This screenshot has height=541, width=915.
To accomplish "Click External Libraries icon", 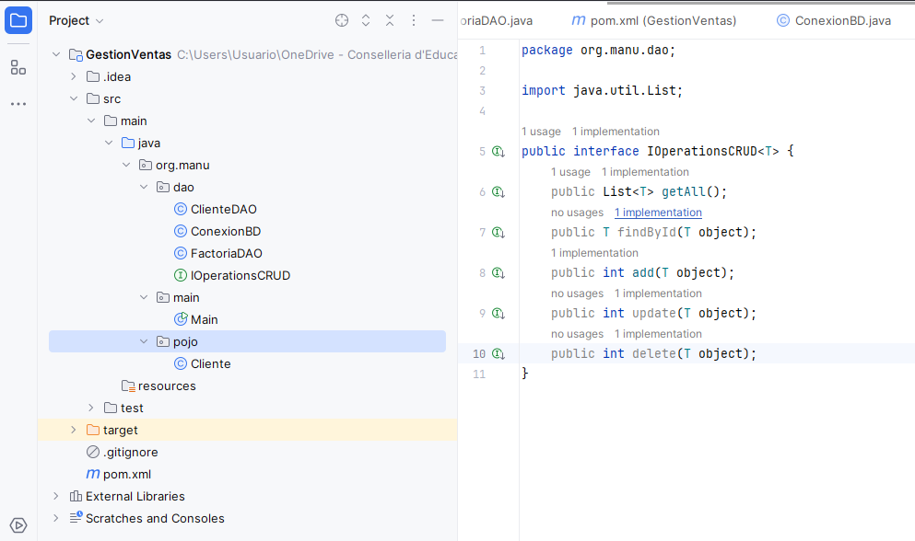I will [x=76, y=497].
